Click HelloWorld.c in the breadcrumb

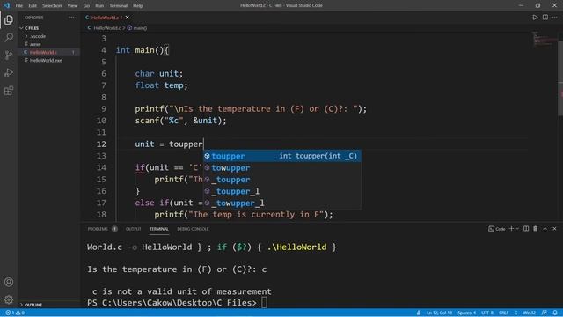coord(107,28)
